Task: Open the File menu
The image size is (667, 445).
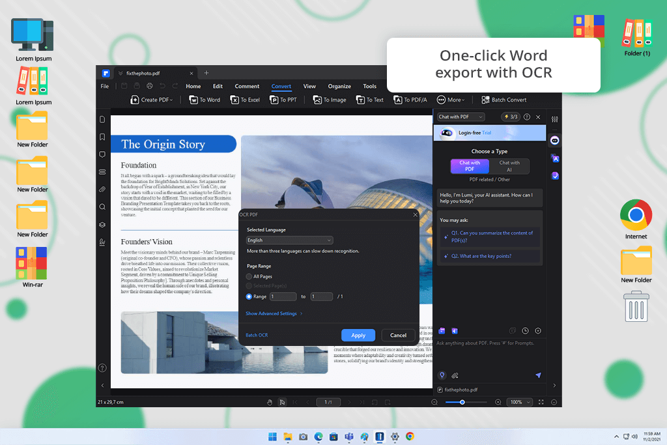Action: (x=105, y=87)
